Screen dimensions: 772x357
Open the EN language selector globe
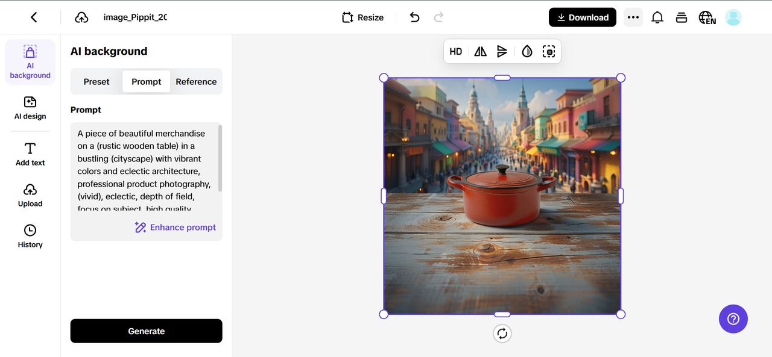click(x=707, y=17)
